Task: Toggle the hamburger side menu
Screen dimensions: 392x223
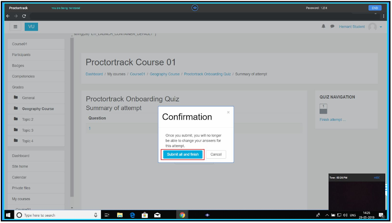Action: [15, 27]
